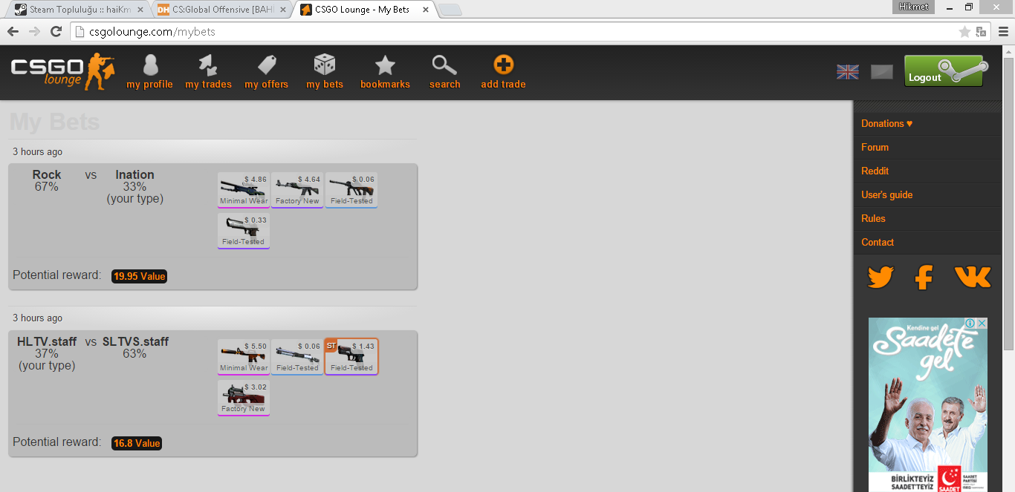Open a new browser tab
The width and height of the screenshot is (1015, 492).
point(450,10)
